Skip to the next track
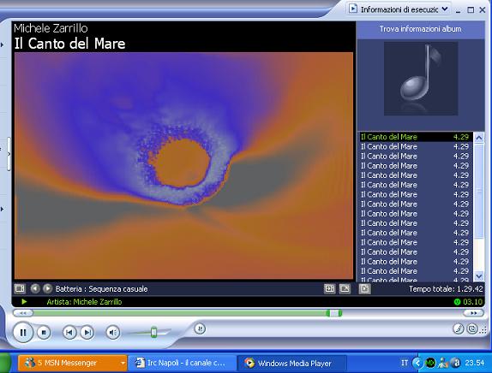The height and width of the screenshot is (373, 492). (x=87, y=332)
